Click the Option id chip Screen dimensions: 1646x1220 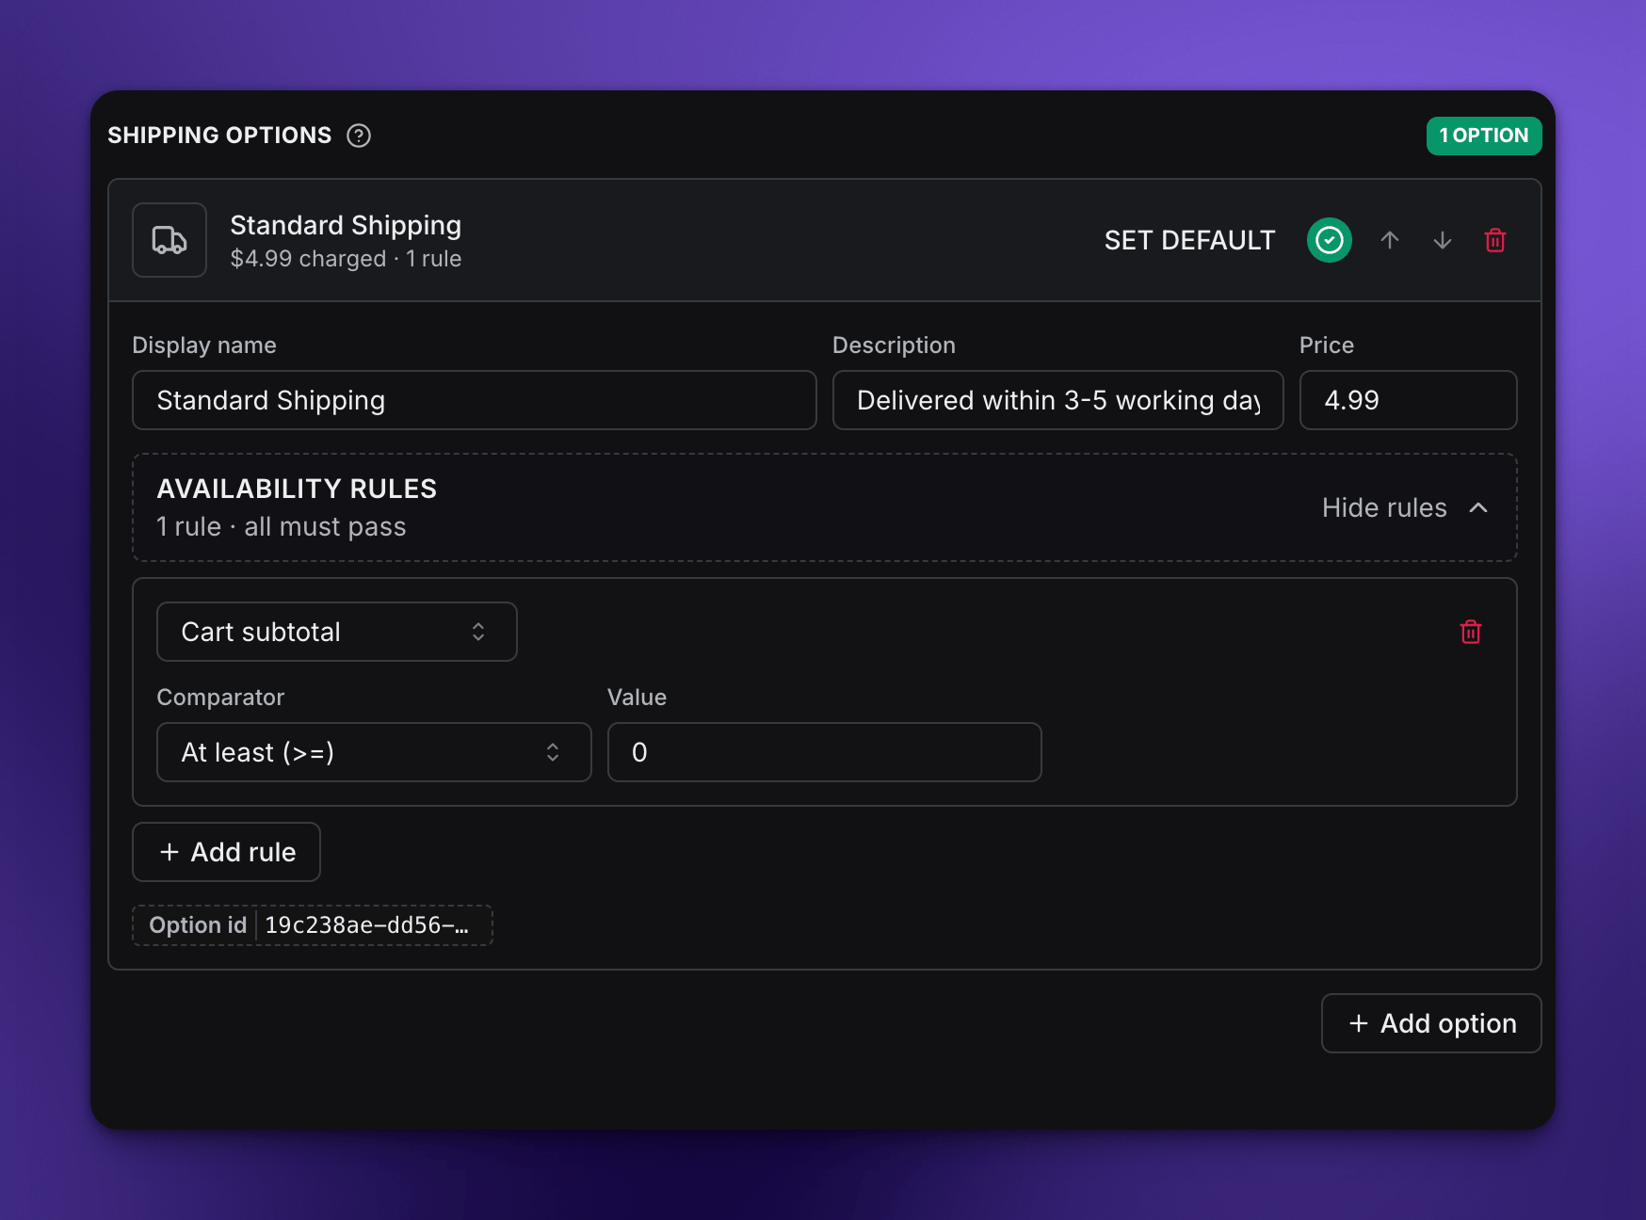[313, 925]
